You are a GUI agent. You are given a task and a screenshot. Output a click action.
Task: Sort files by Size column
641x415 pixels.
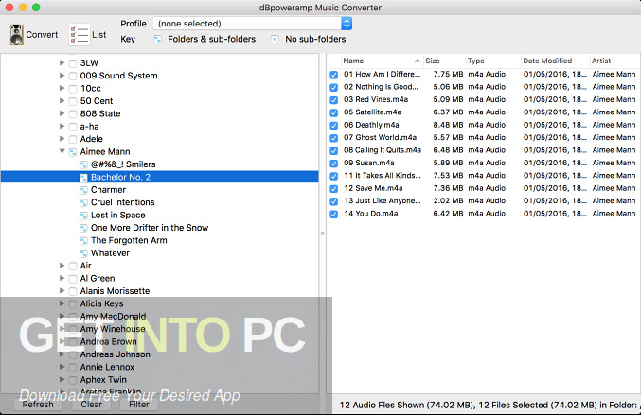[x=444, y=61]
